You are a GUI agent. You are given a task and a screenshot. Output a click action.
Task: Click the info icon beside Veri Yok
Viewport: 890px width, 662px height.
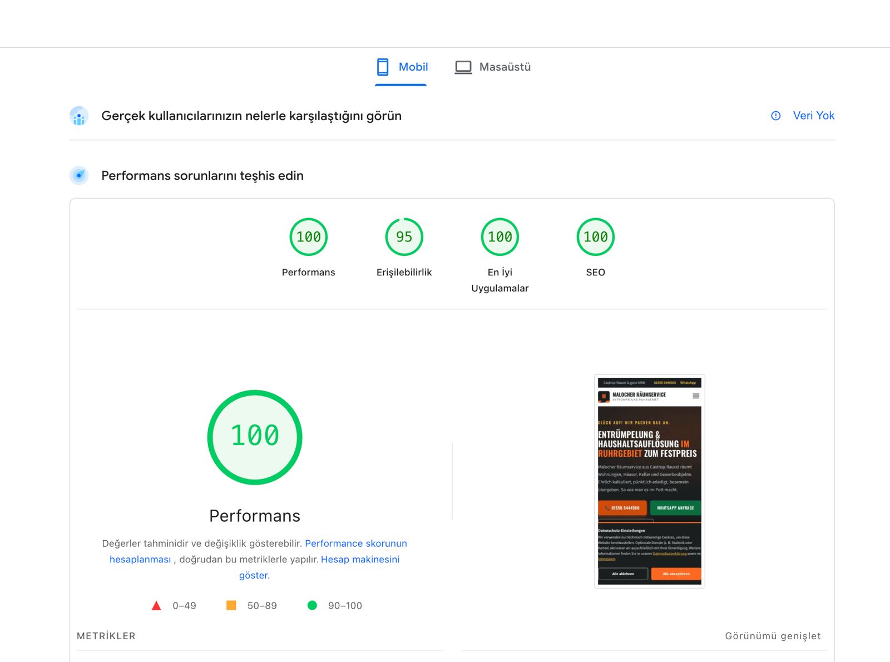click(776, 116)
